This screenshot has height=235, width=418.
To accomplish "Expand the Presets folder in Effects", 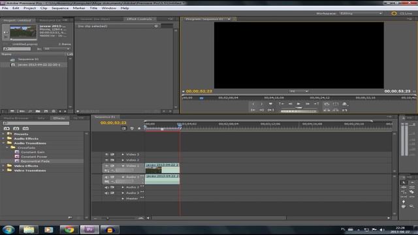I will [x=3, y=134].
